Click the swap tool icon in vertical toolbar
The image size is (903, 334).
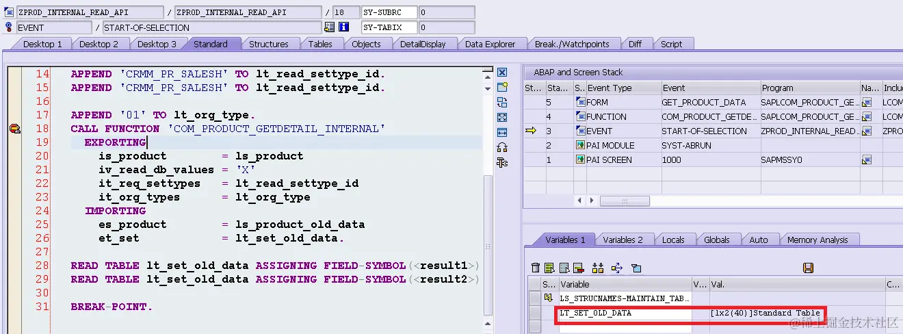coord(502,102)
